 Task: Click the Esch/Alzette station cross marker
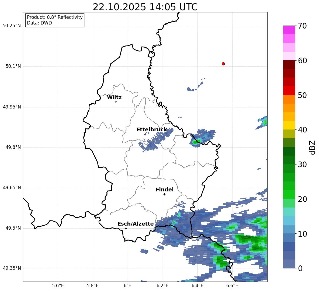coord(126,228)
